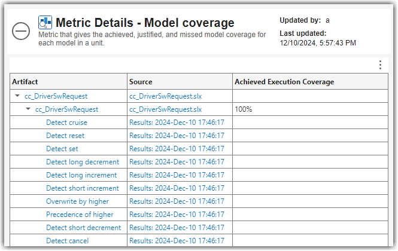
Task: Open Detect set test link
Action: tap(62, 149)
